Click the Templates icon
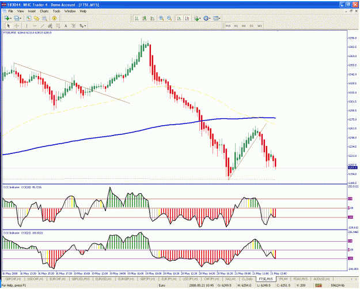The image size is (360, 289). (x=215, y=18)
